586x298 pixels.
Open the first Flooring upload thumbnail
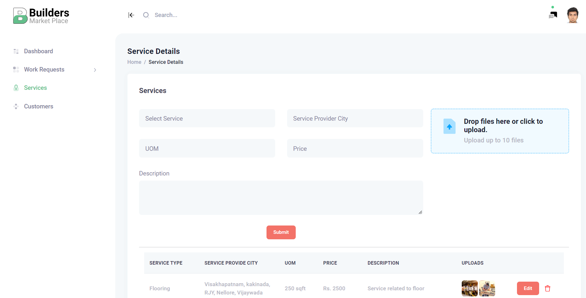click(x=469, y=288)
